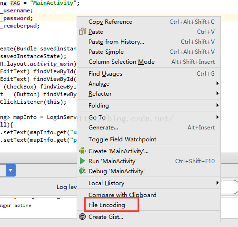238x227 pixels.
Task: Choose Debug 'MainActivity'
Action: pyautogui.click(x=149, y=171)
